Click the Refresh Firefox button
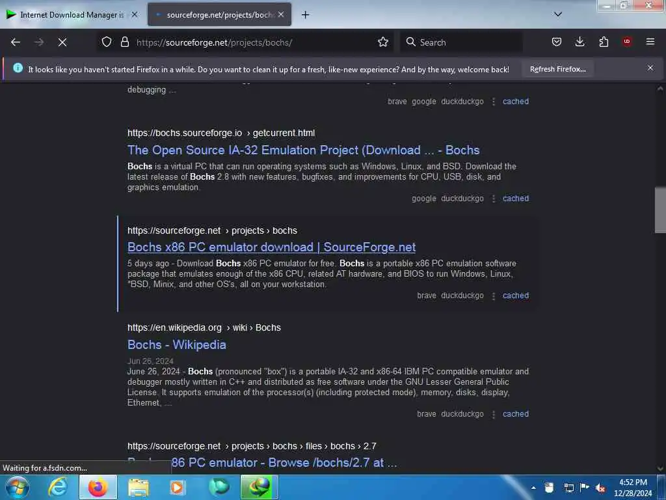Viewport: 666px width, 500px height. [557, 69]
